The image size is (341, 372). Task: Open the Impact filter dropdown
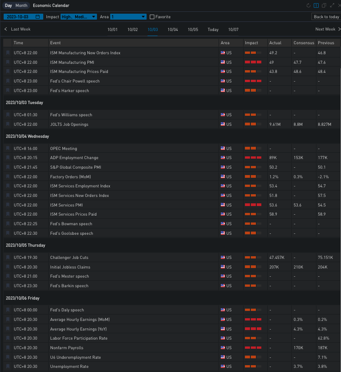(79, 17)
